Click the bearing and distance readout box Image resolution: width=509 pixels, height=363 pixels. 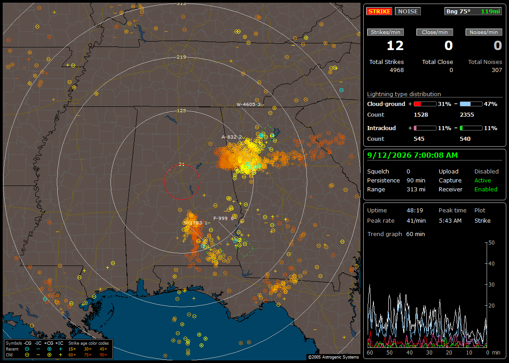point(473,11)
